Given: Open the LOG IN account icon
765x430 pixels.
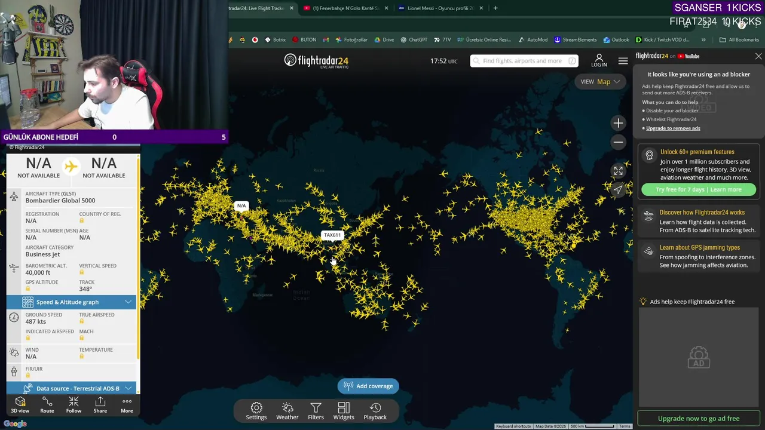Looking at the screenshot, I should click(x=599, y=60).
